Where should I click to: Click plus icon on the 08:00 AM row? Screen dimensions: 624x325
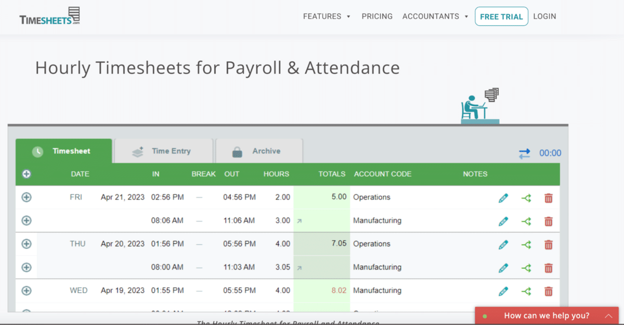pyautogui.click(x=27, y=267)
